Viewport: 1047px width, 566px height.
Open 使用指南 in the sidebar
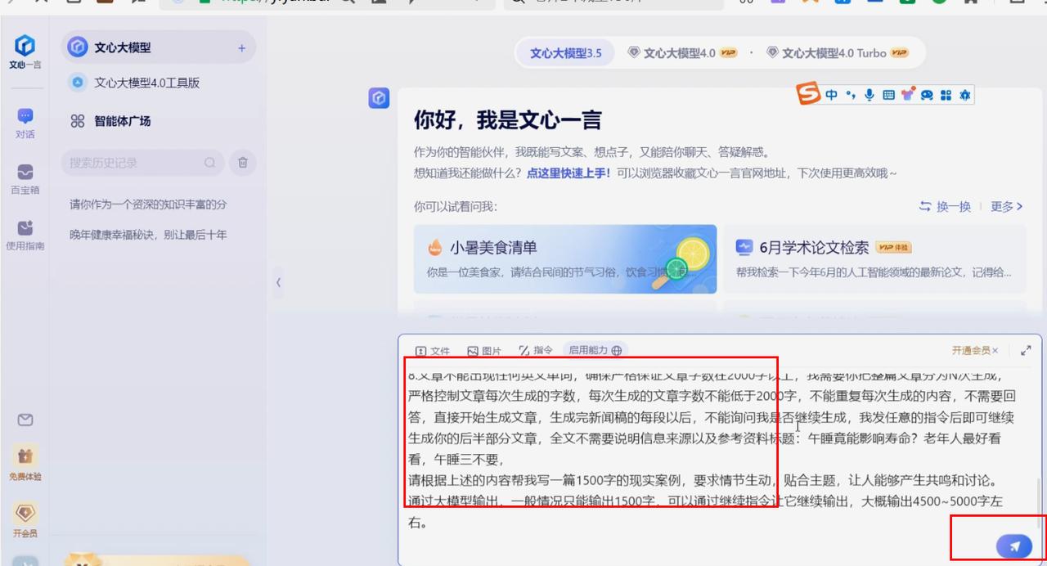click(x=25, y=236)
